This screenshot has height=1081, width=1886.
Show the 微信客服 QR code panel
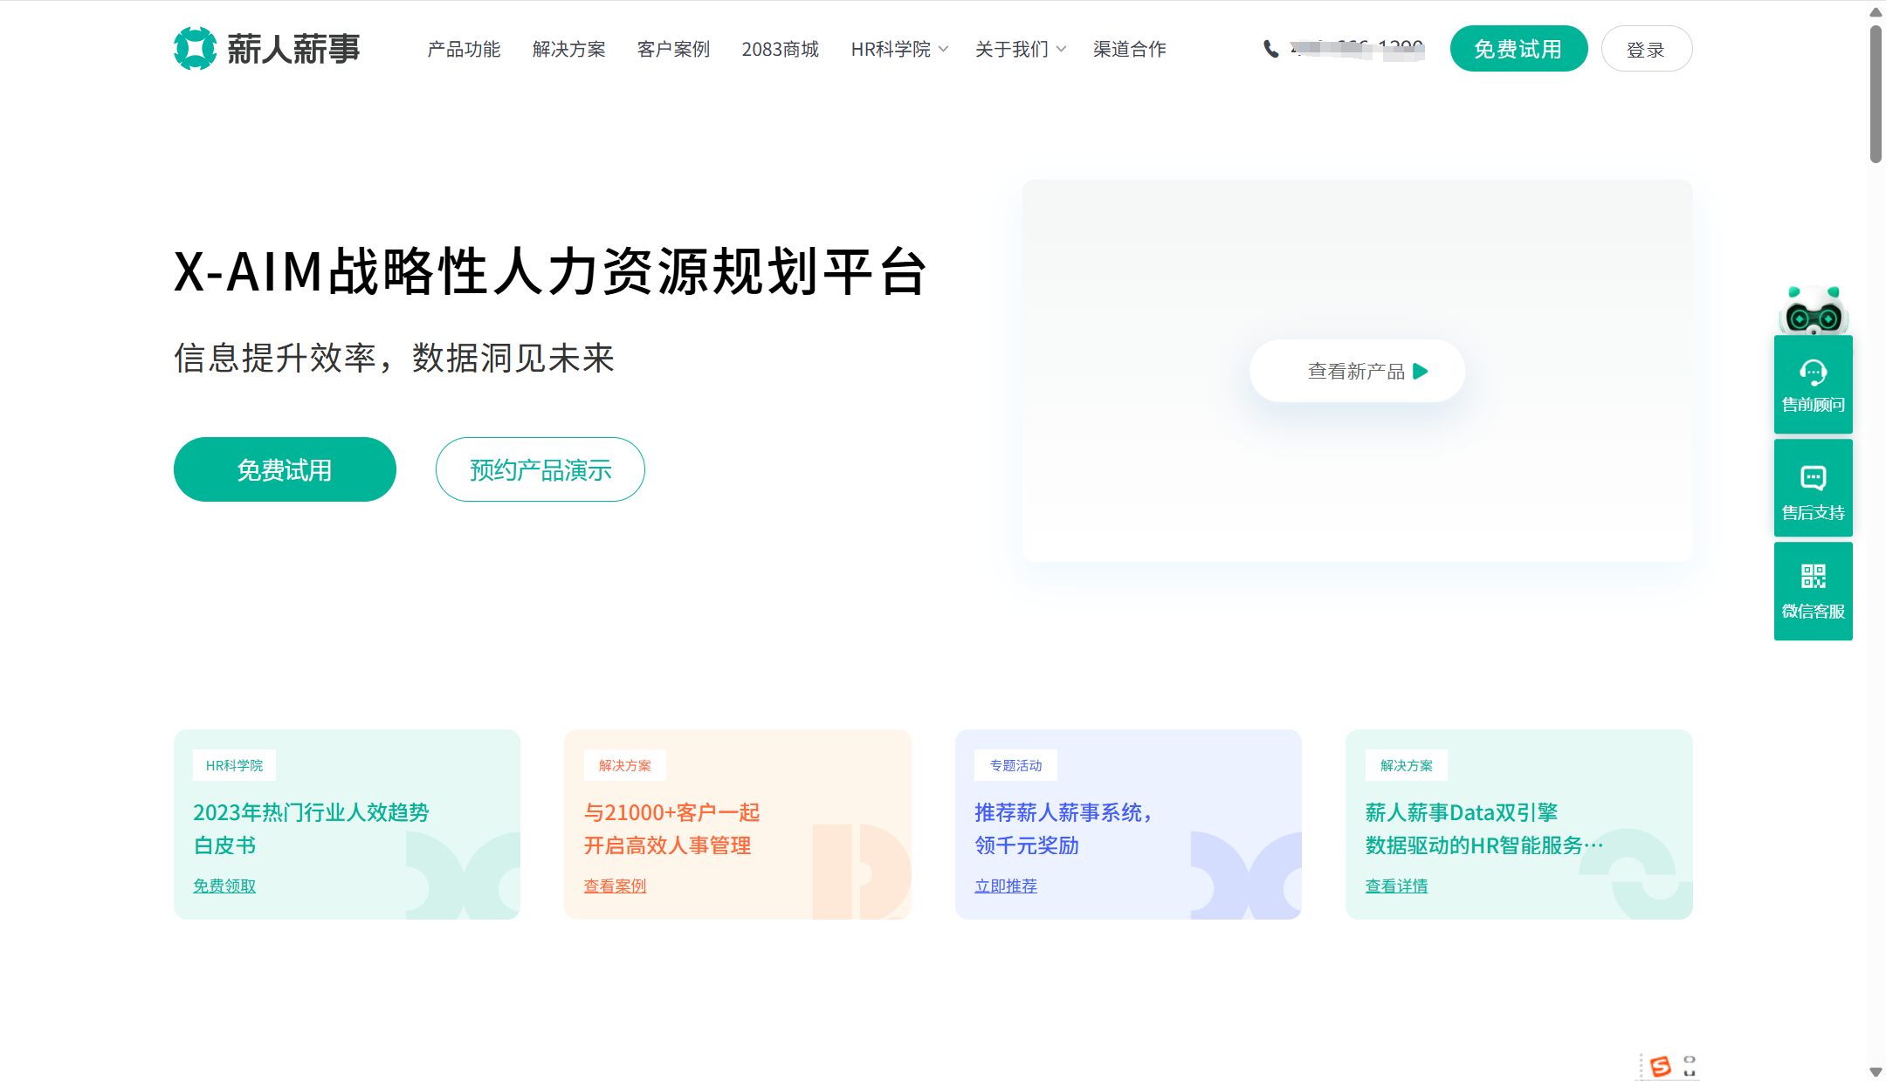(x=1813, y=590)
